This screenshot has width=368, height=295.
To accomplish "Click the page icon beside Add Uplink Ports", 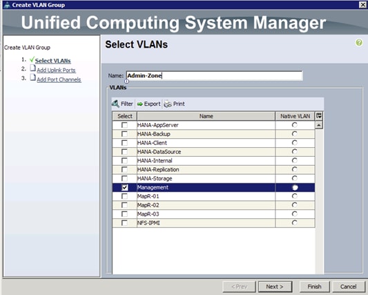I will 32,68.
